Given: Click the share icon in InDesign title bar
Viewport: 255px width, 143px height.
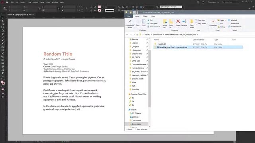Looking at the screenshot, I should pos(203,2).
